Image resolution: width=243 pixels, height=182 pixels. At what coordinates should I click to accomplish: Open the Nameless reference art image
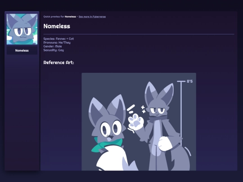tap(139, 122)
